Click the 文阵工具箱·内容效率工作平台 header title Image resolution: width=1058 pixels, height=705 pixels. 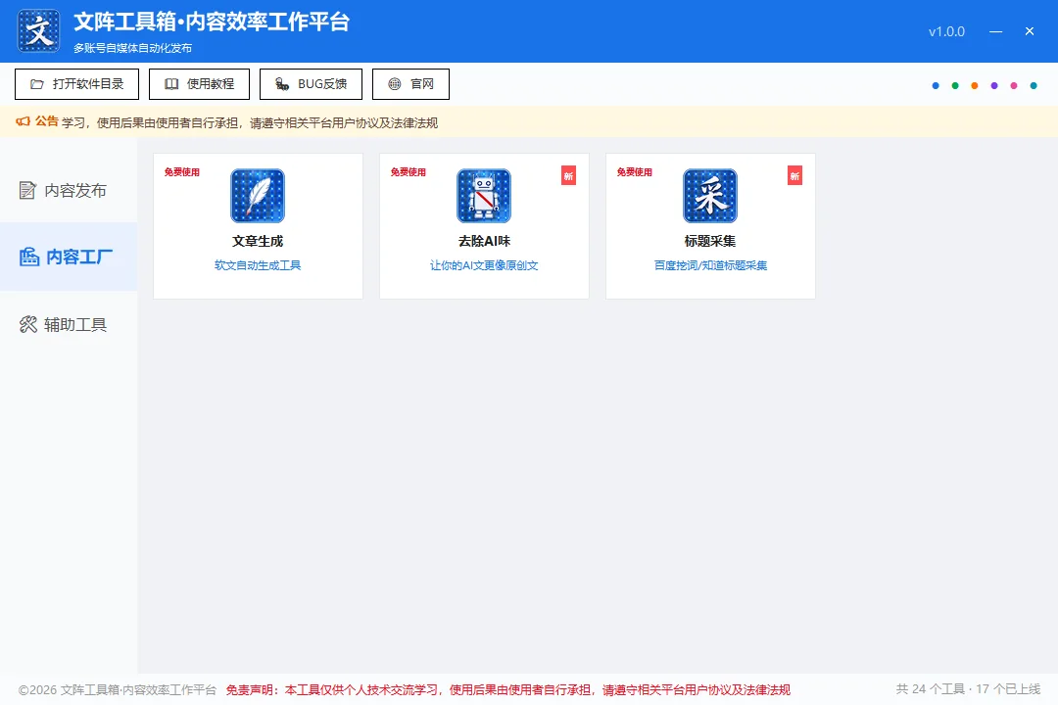click(x=212, y=22)
